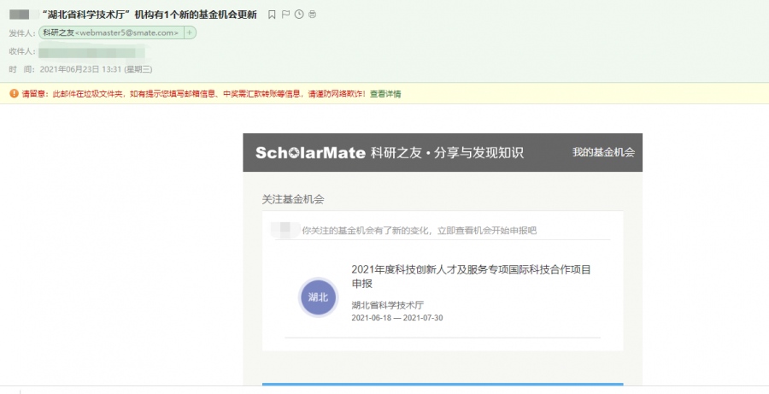Screen dimensions: 769x394
Task: Flag this email with the flag icon
Action: click(285, 15)
